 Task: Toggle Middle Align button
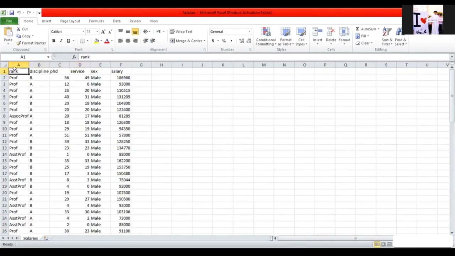[x=128, y=32]
